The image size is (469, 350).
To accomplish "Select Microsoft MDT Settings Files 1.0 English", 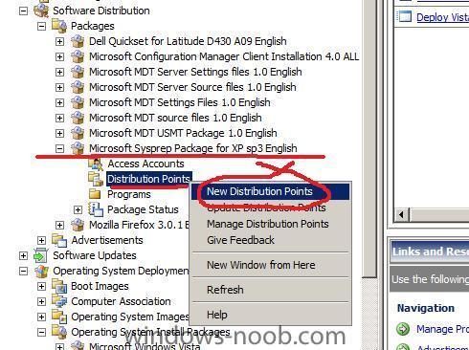I will point(180,102).
